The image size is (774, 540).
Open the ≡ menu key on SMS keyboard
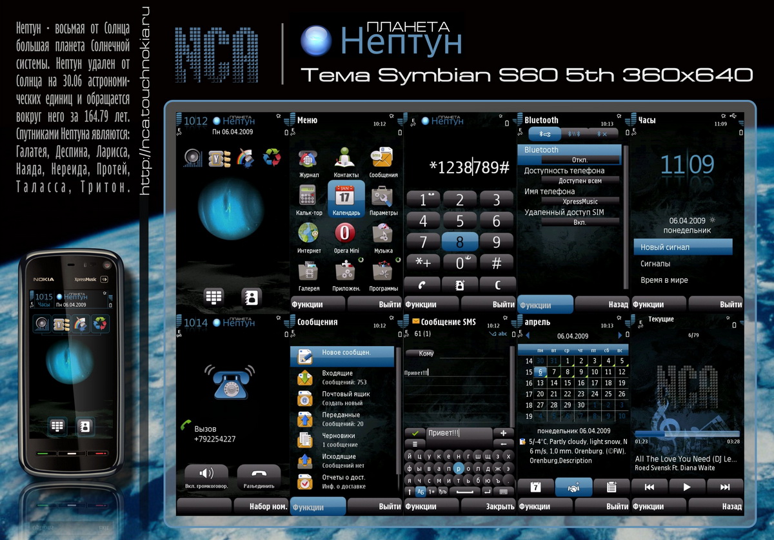pos(415,444)
